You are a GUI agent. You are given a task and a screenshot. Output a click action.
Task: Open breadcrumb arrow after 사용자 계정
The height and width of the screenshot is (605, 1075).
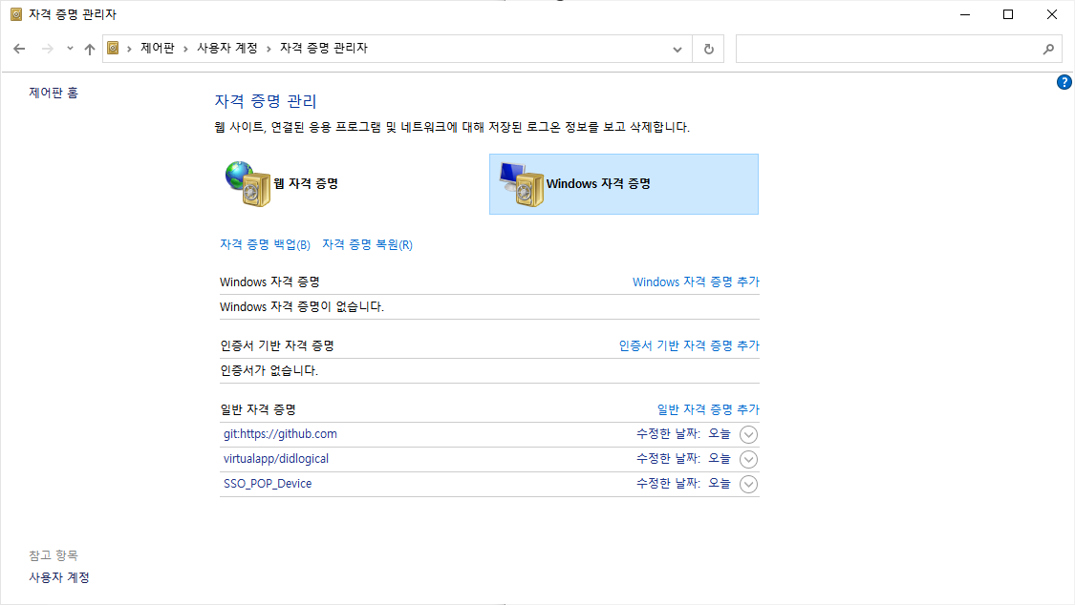tap(269, 49)
